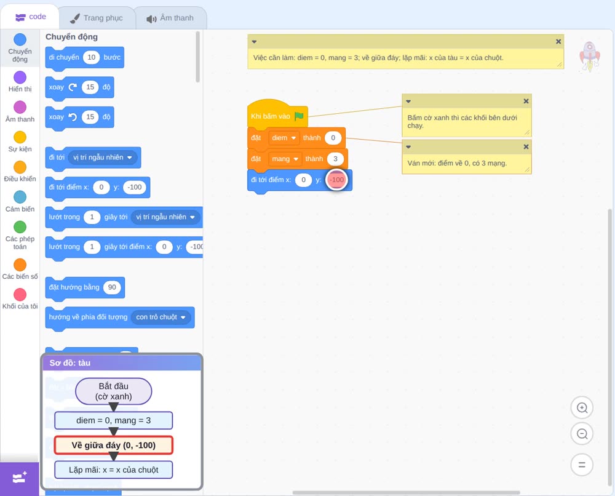
Task: Collapse the 'Bấm cờ xanh' comment
Action: point(408,102)
